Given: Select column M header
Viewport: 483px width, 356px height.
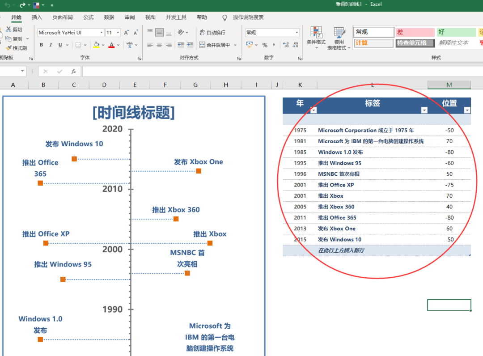Looking at the screenshot, I should click(449, 85).
